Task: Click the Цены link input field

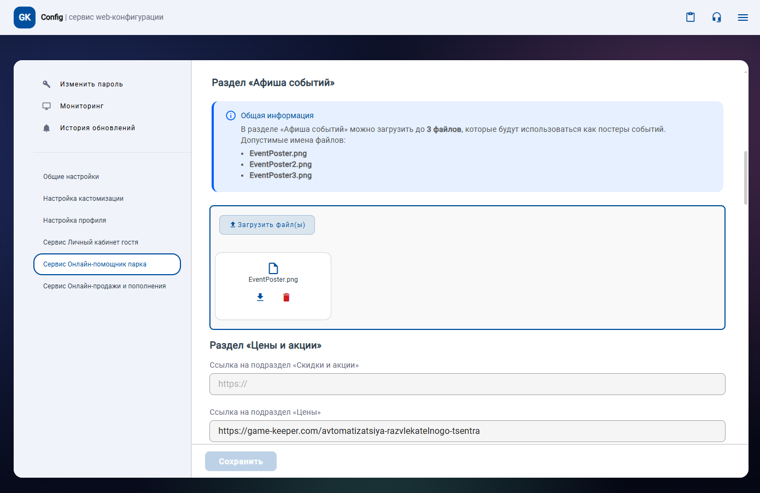Action: pyautogui.click(x=467, y=431)
